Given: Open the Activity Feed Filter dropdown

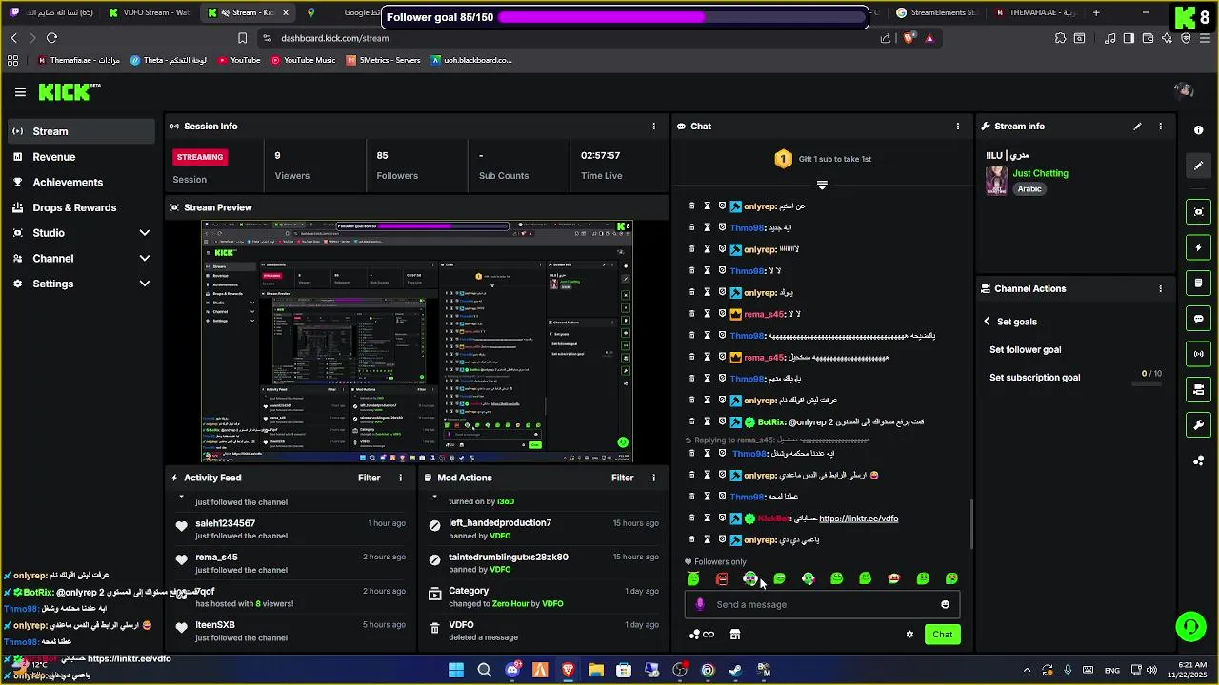Looking at the screenshot, I should pyautogui.click(x=370, y=479).
